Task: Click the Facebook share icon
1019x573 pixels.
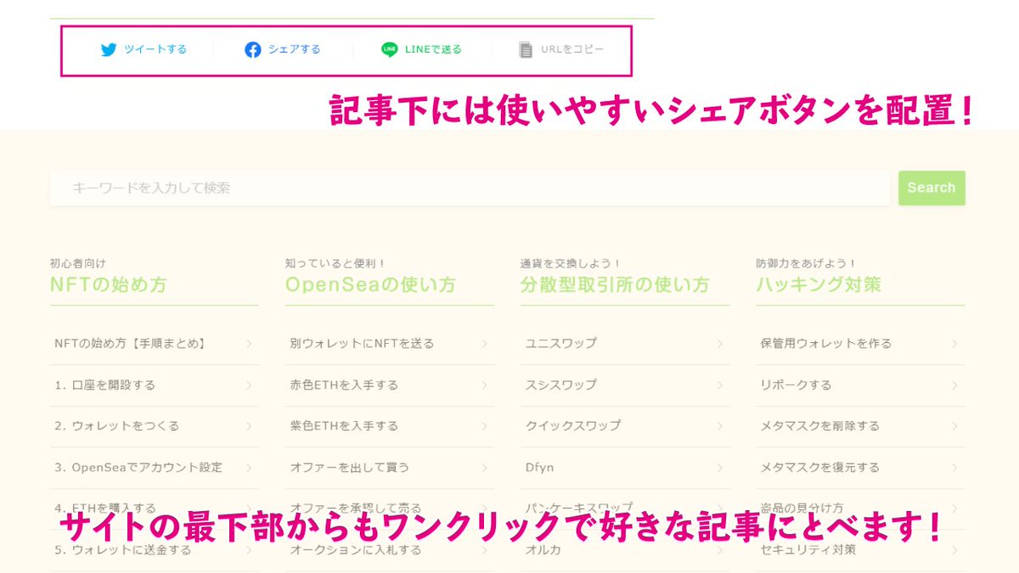Action: (252, 50)
